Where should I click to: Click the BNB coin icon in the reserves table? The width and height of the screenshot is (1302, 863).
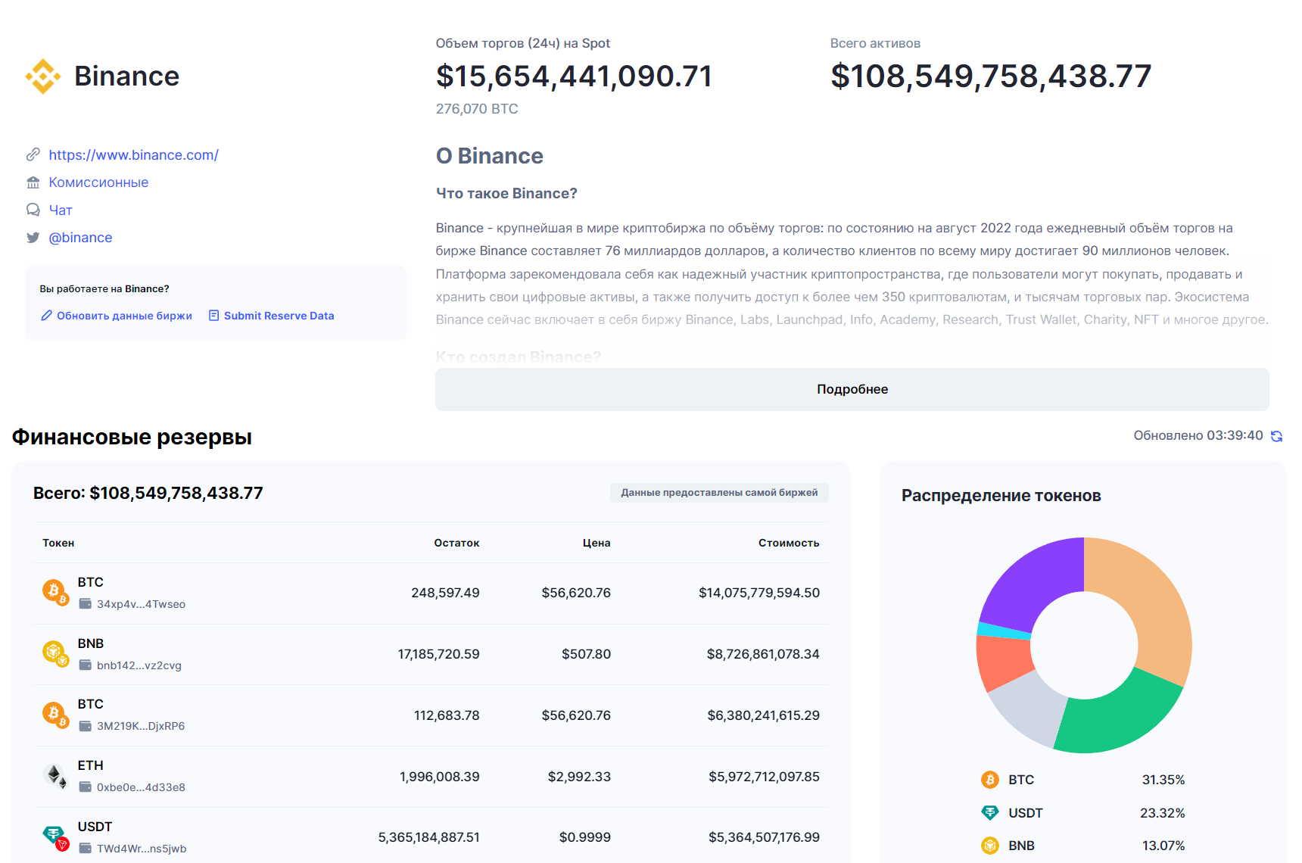tap(54, 651)
